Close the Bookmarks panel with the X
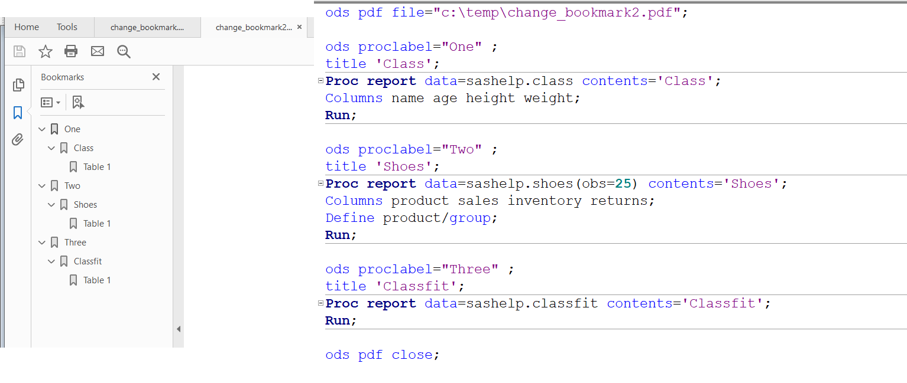Viewport: 907px width, 383px height. (156, 77)
